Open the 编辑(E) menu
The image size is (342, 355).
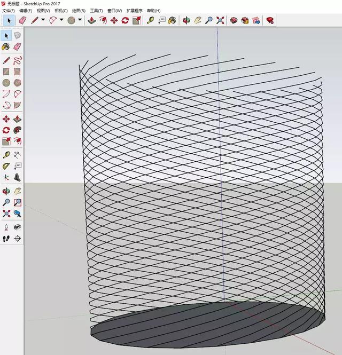tap(26, 11)
